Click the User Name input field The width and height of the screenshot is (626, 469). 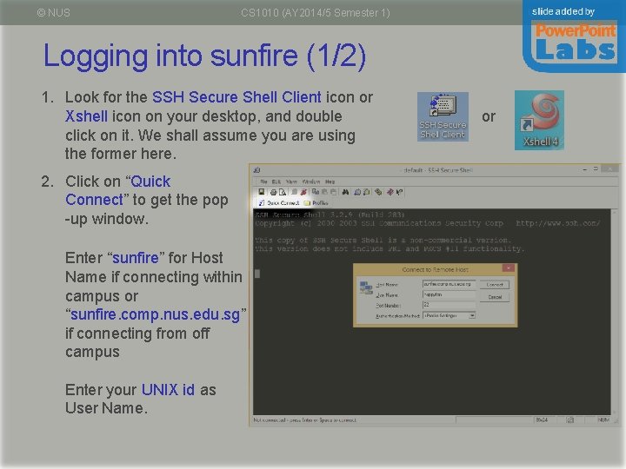450,294
